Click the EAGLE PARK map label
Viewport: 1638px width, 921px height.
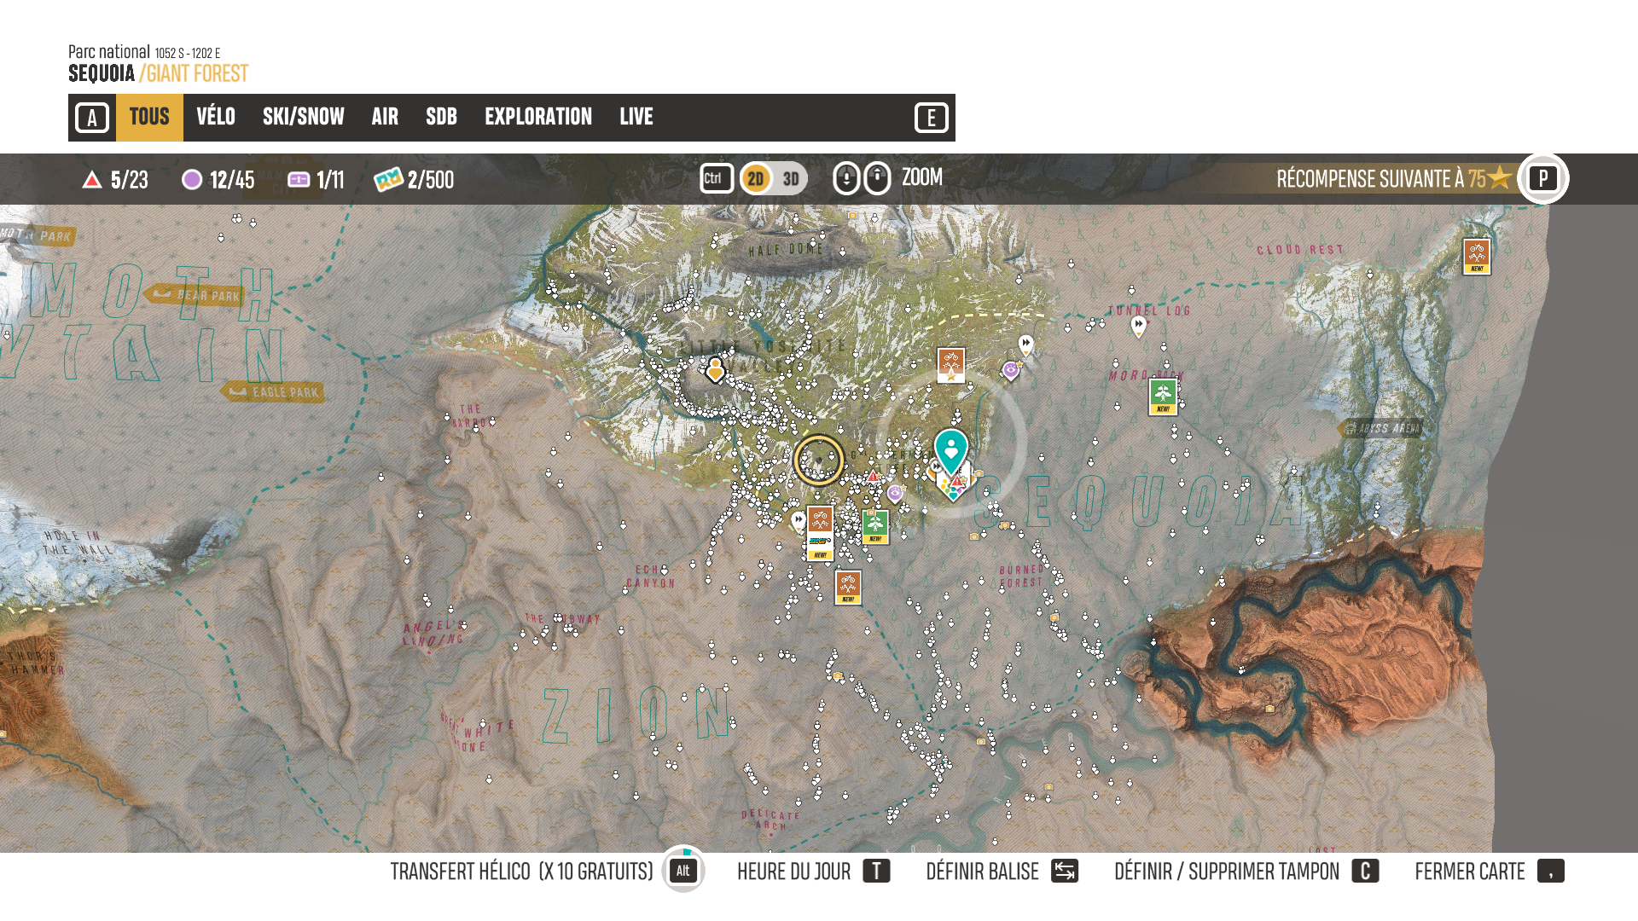pyautogui.click(x=274, y=392)
